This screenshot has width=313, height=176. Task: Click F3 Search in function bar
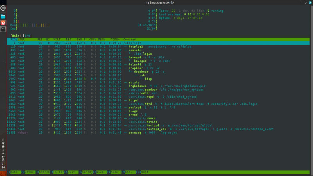pyautogui.click(x=42, y=172)
